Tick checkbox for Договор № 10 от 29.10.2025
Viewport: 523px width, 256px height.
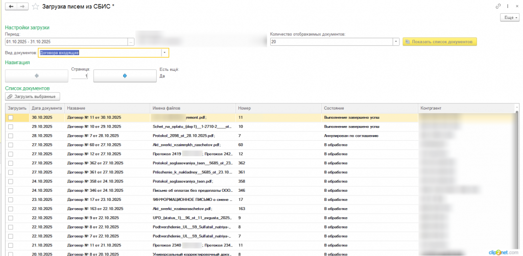[x=11, y=127]
